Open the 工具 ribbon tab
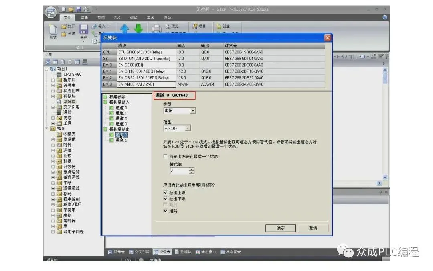Screen dimensions: 433x271 (x=150, y=18)
